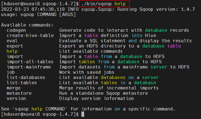Click "Run a standalone Sqoop metastore" text
The height and width of the screenshot is (119, 201).
[x=103, y=93]
